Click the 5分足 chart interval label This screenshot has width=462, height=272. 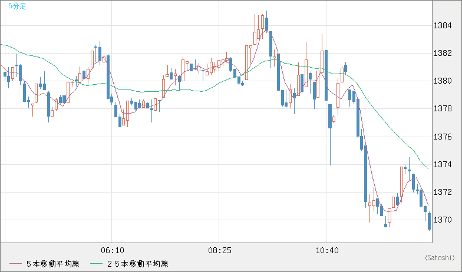coord(18,6)
